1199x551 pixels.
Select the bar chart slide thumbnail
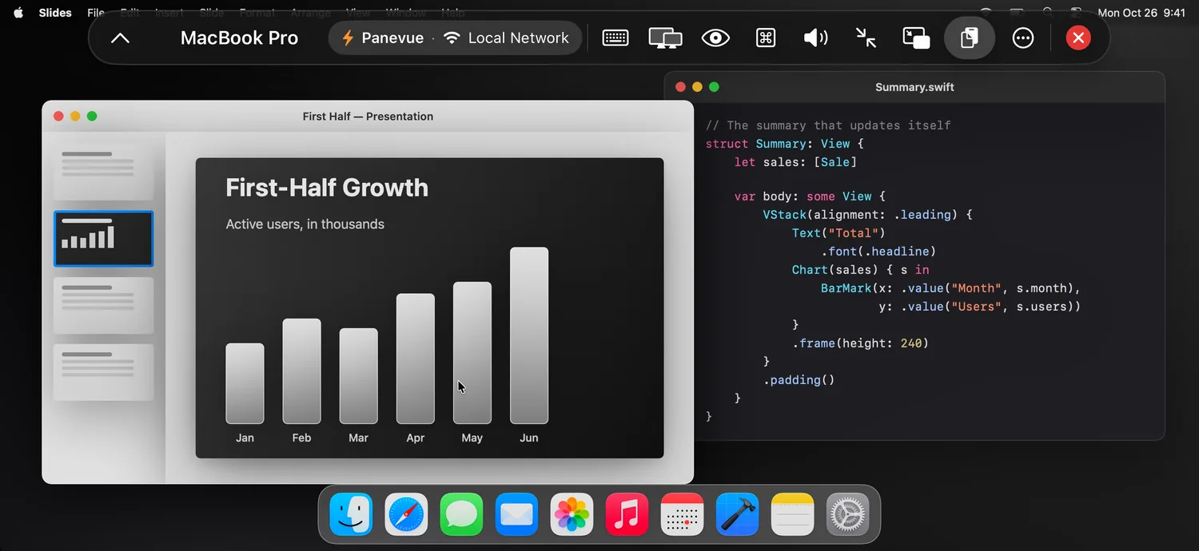(x=103, y=239)
